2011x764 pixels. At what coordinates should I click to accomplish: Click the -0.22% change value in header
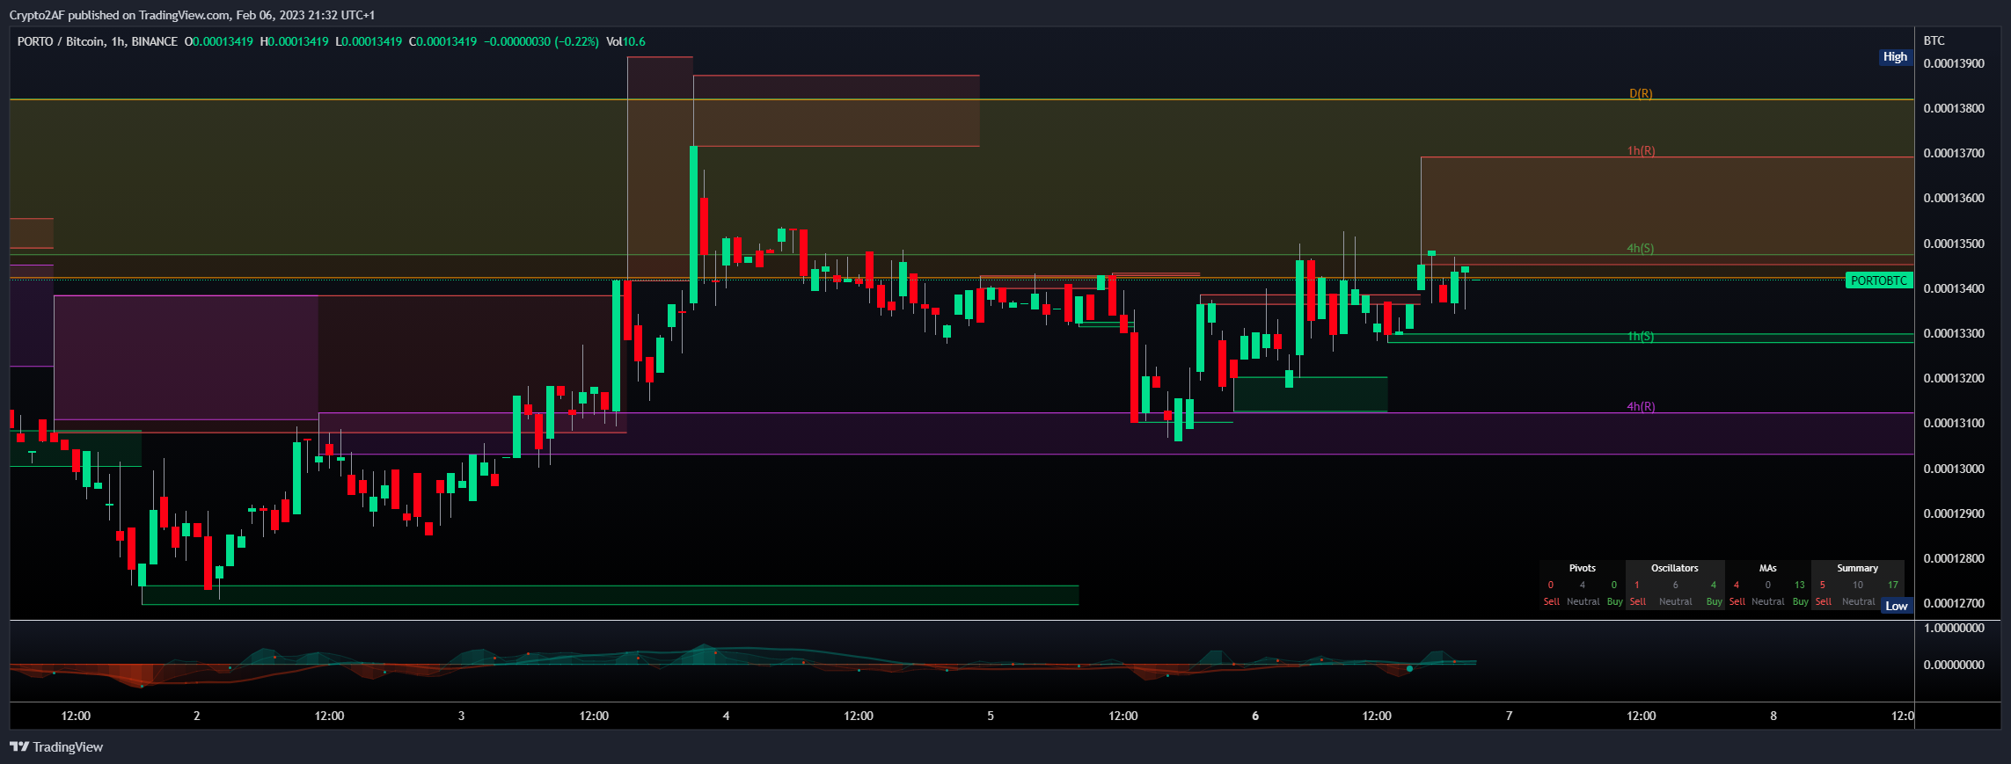[x=576, y=41]
